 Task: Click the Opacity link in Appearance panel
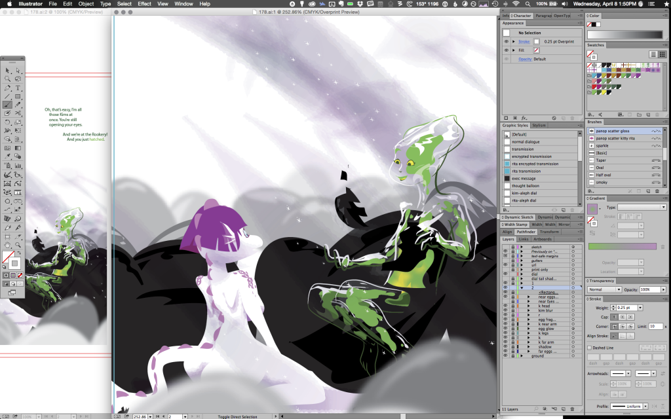[524, 59]
